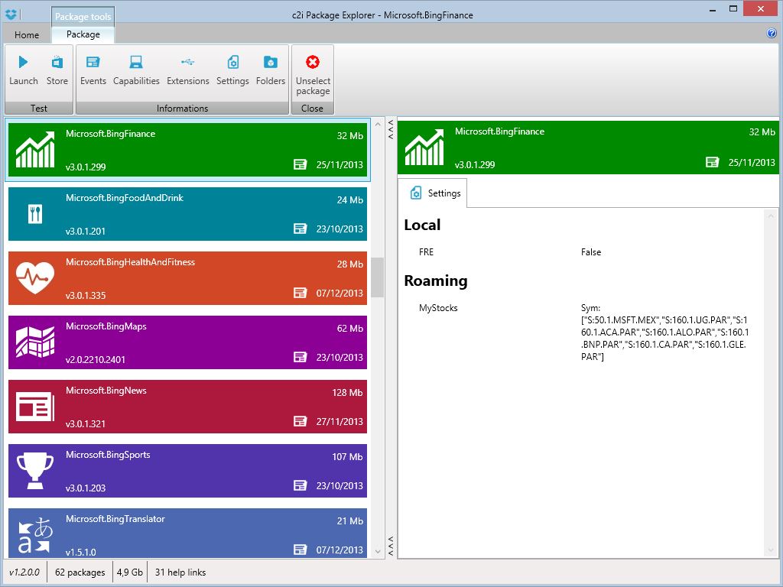Select the Microsoft.BingHealthAndFitness package name
Screen dimensions: 783x587
(130, 262)
